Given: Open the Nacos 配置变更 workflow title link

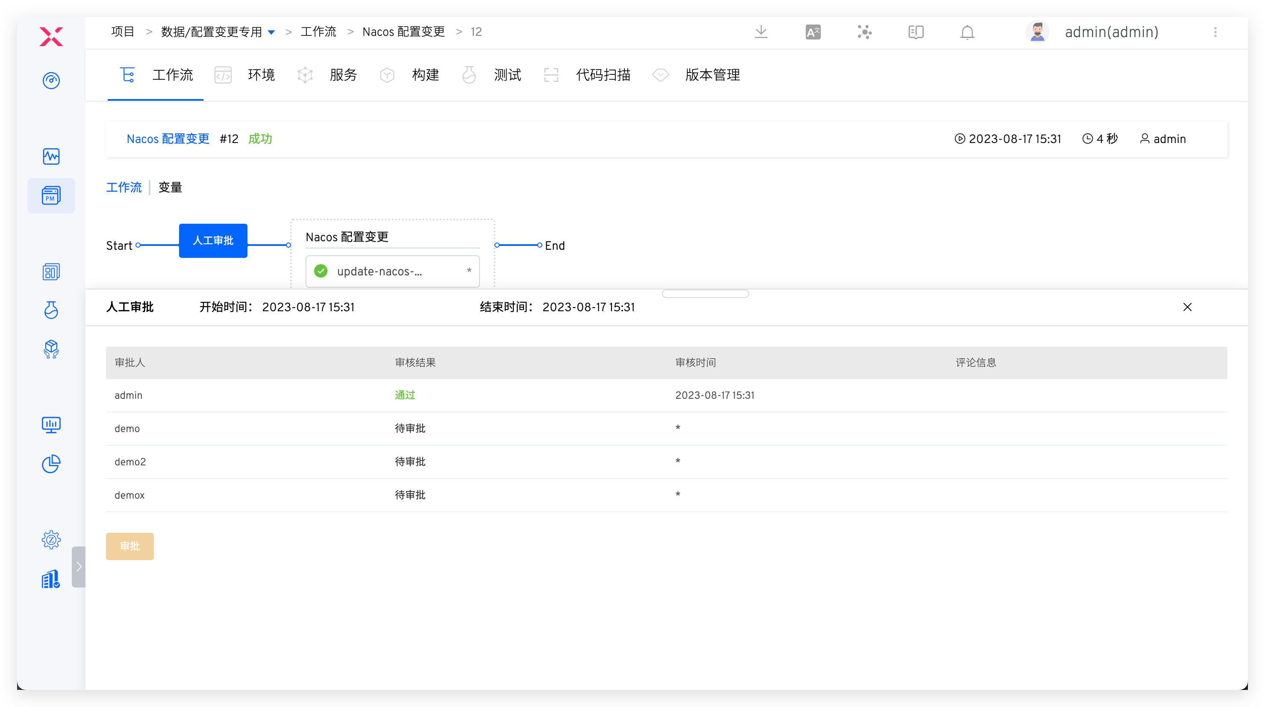Looking at the screenshot, I should coord(168,139).
